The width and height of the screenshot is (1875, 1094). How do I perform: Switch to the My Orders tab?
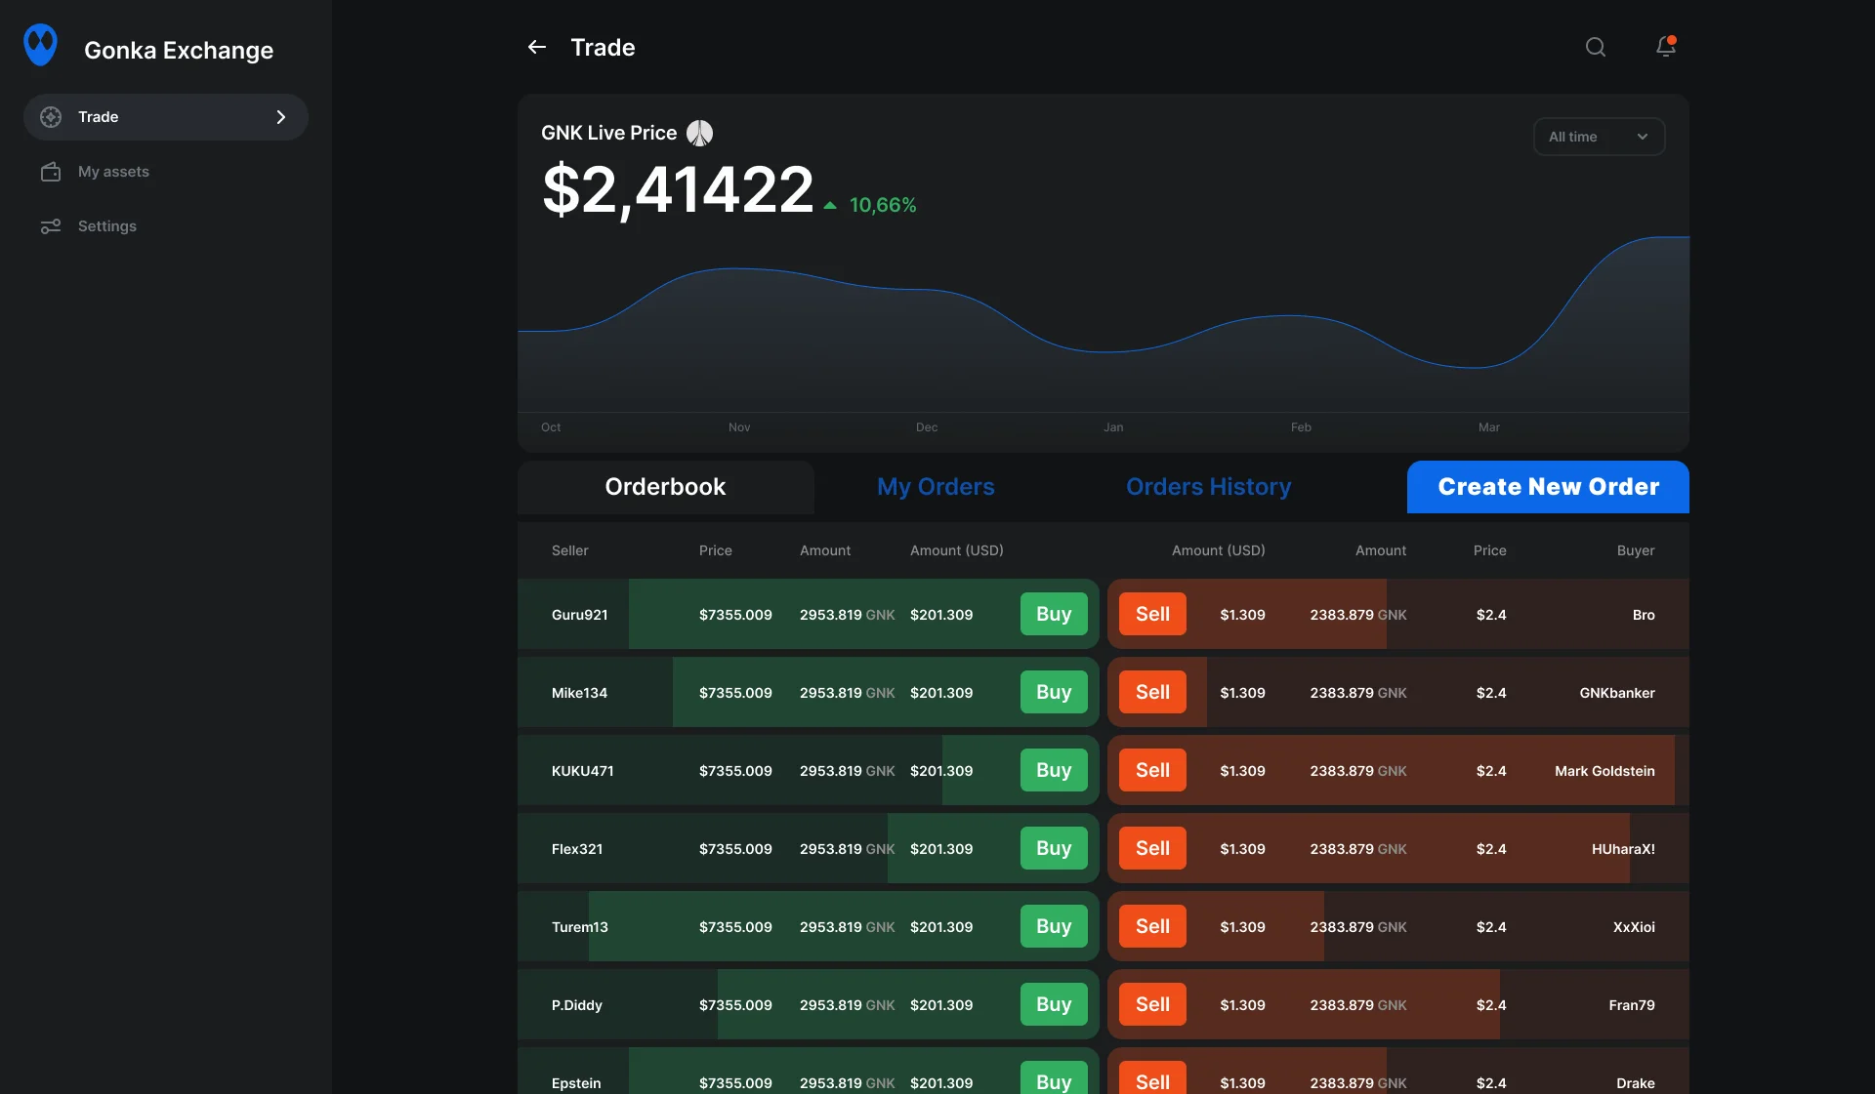coord(936,487)
